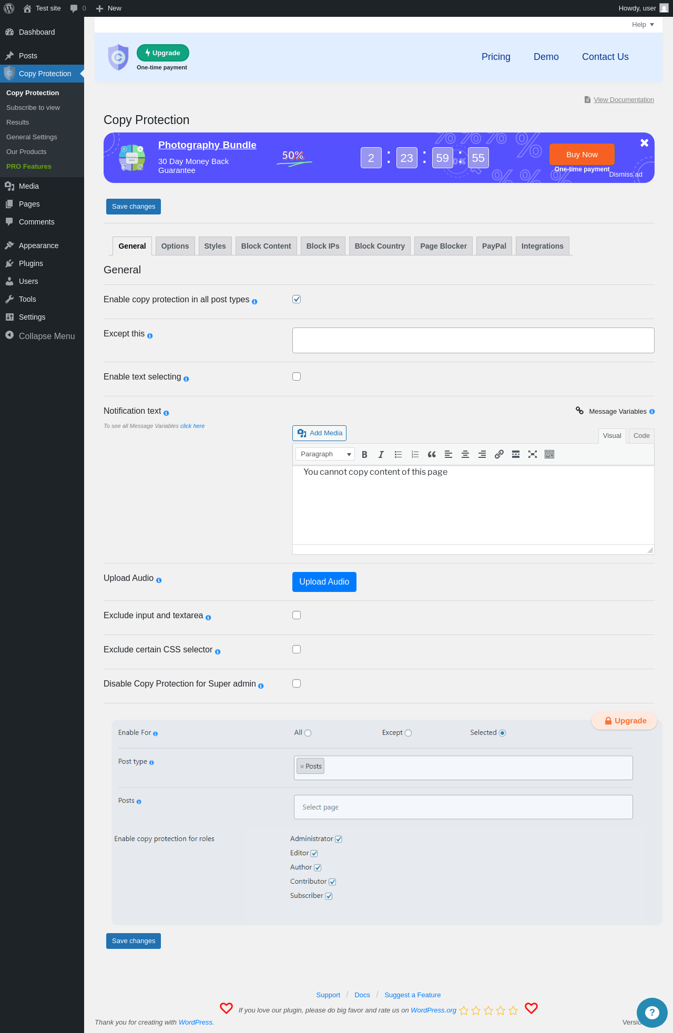Click into the Except this field
Image resolution: width=673 pixels, height=1033 pixels.
(x=473, y=340)
